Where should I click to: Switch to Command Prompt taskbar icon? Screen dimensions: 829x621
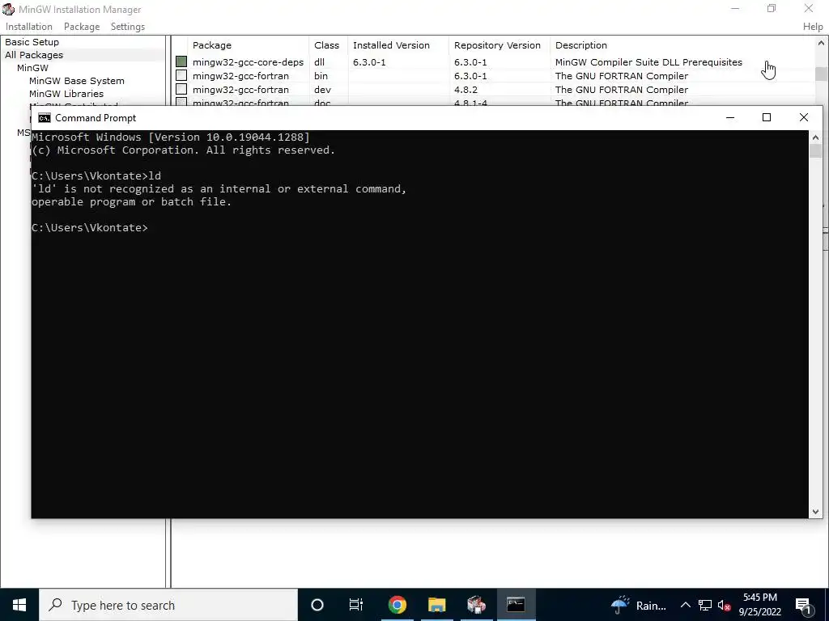pos(516,605)
